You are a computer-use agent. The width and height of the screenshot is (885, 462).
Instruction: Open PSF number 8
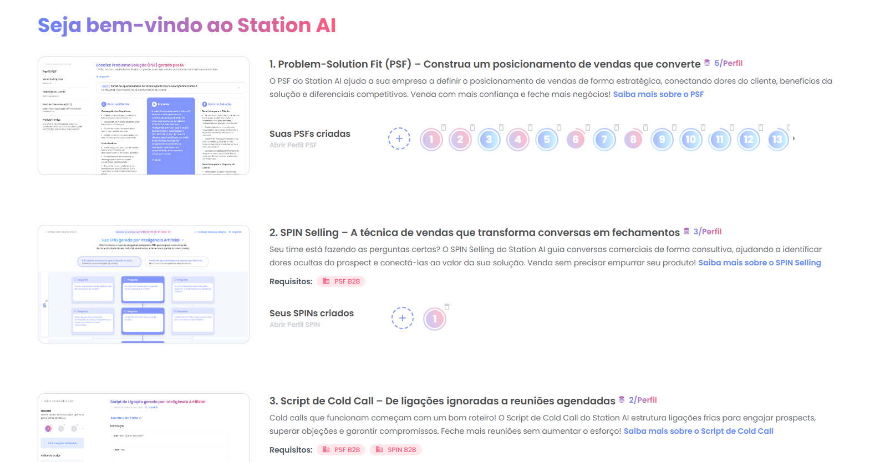point(633,140)
